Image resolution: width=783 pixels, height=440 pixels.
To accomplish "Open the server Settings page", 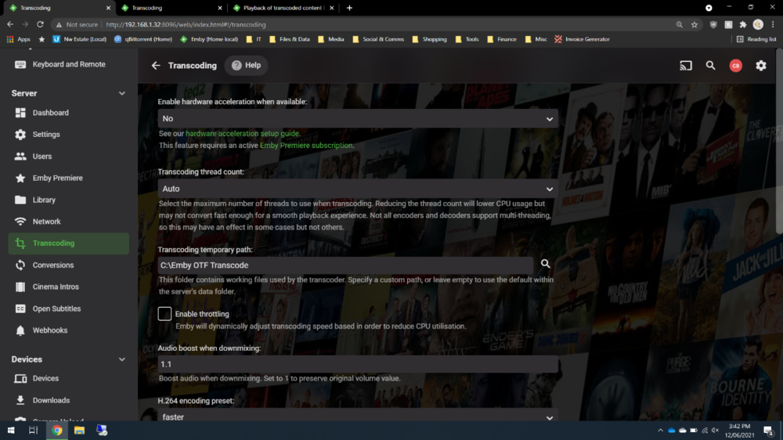I will coord(68,135).
